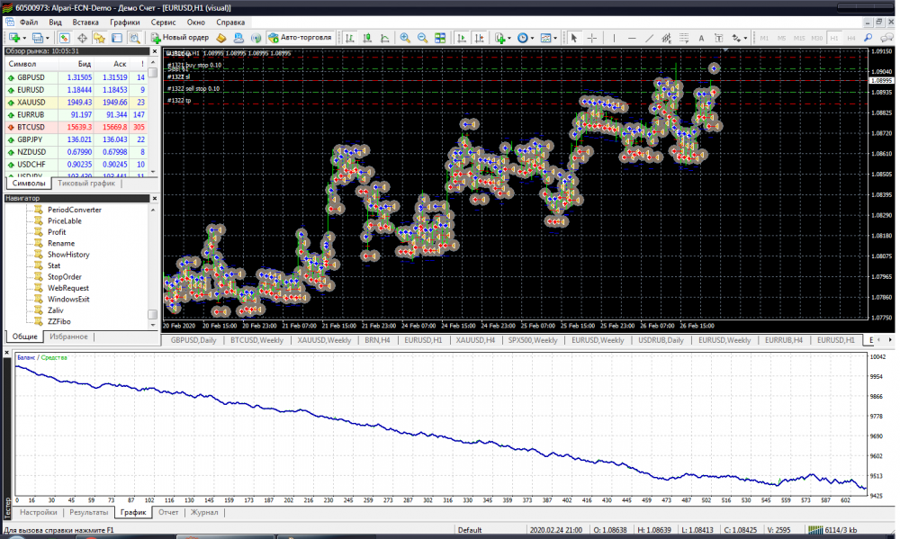Set timeframe to H4

851,38
